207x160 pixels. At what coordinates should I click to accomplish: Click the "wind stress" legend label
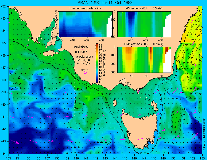click(81, 47)
